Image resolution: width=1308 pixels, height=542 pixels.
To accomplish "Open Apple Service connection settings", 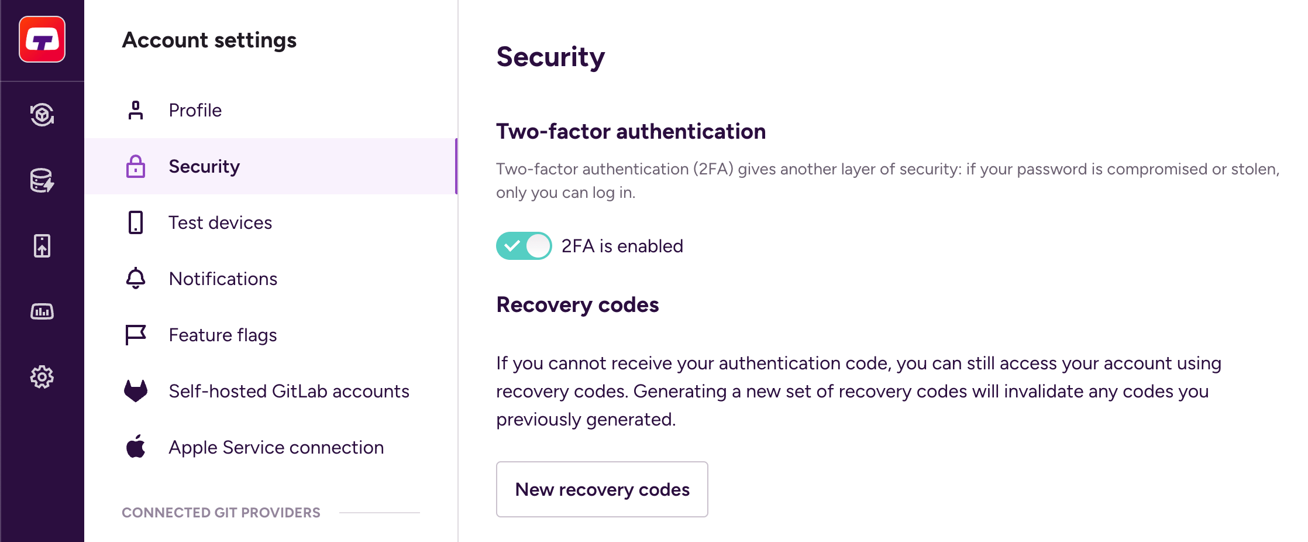I will pyautogui.click(x=276, y=447).
